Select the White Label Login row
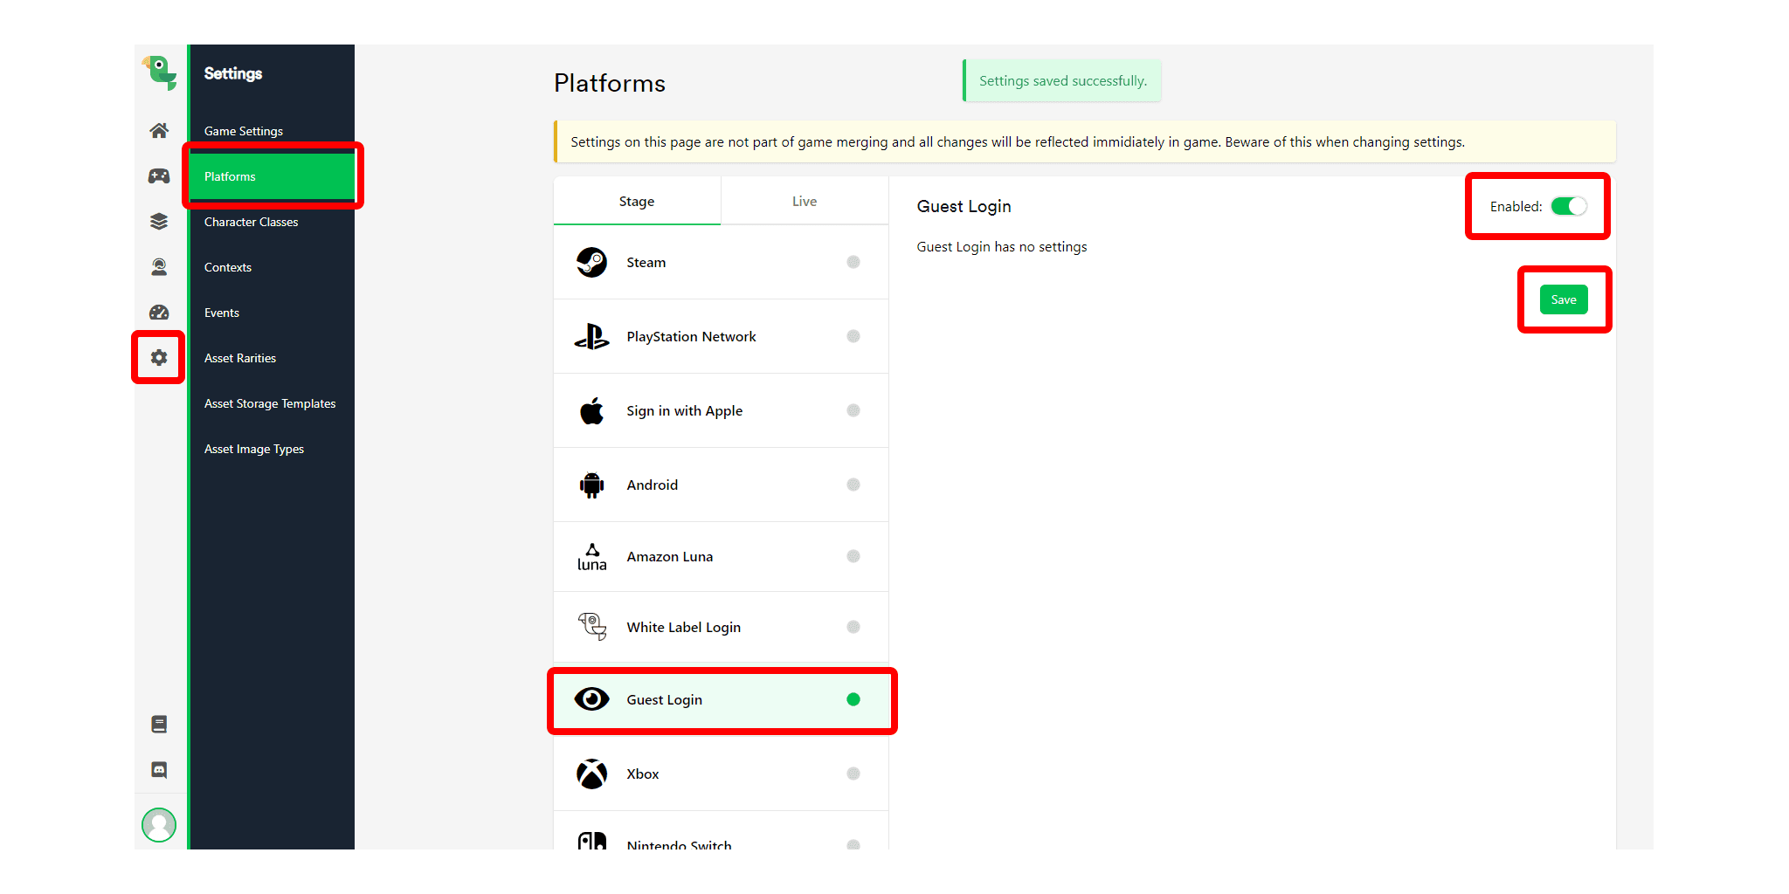1789x894 pixels. [721, 627]
